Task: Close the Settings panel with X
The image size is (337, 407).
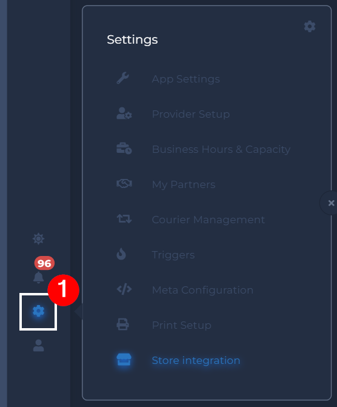Action: 331,203
